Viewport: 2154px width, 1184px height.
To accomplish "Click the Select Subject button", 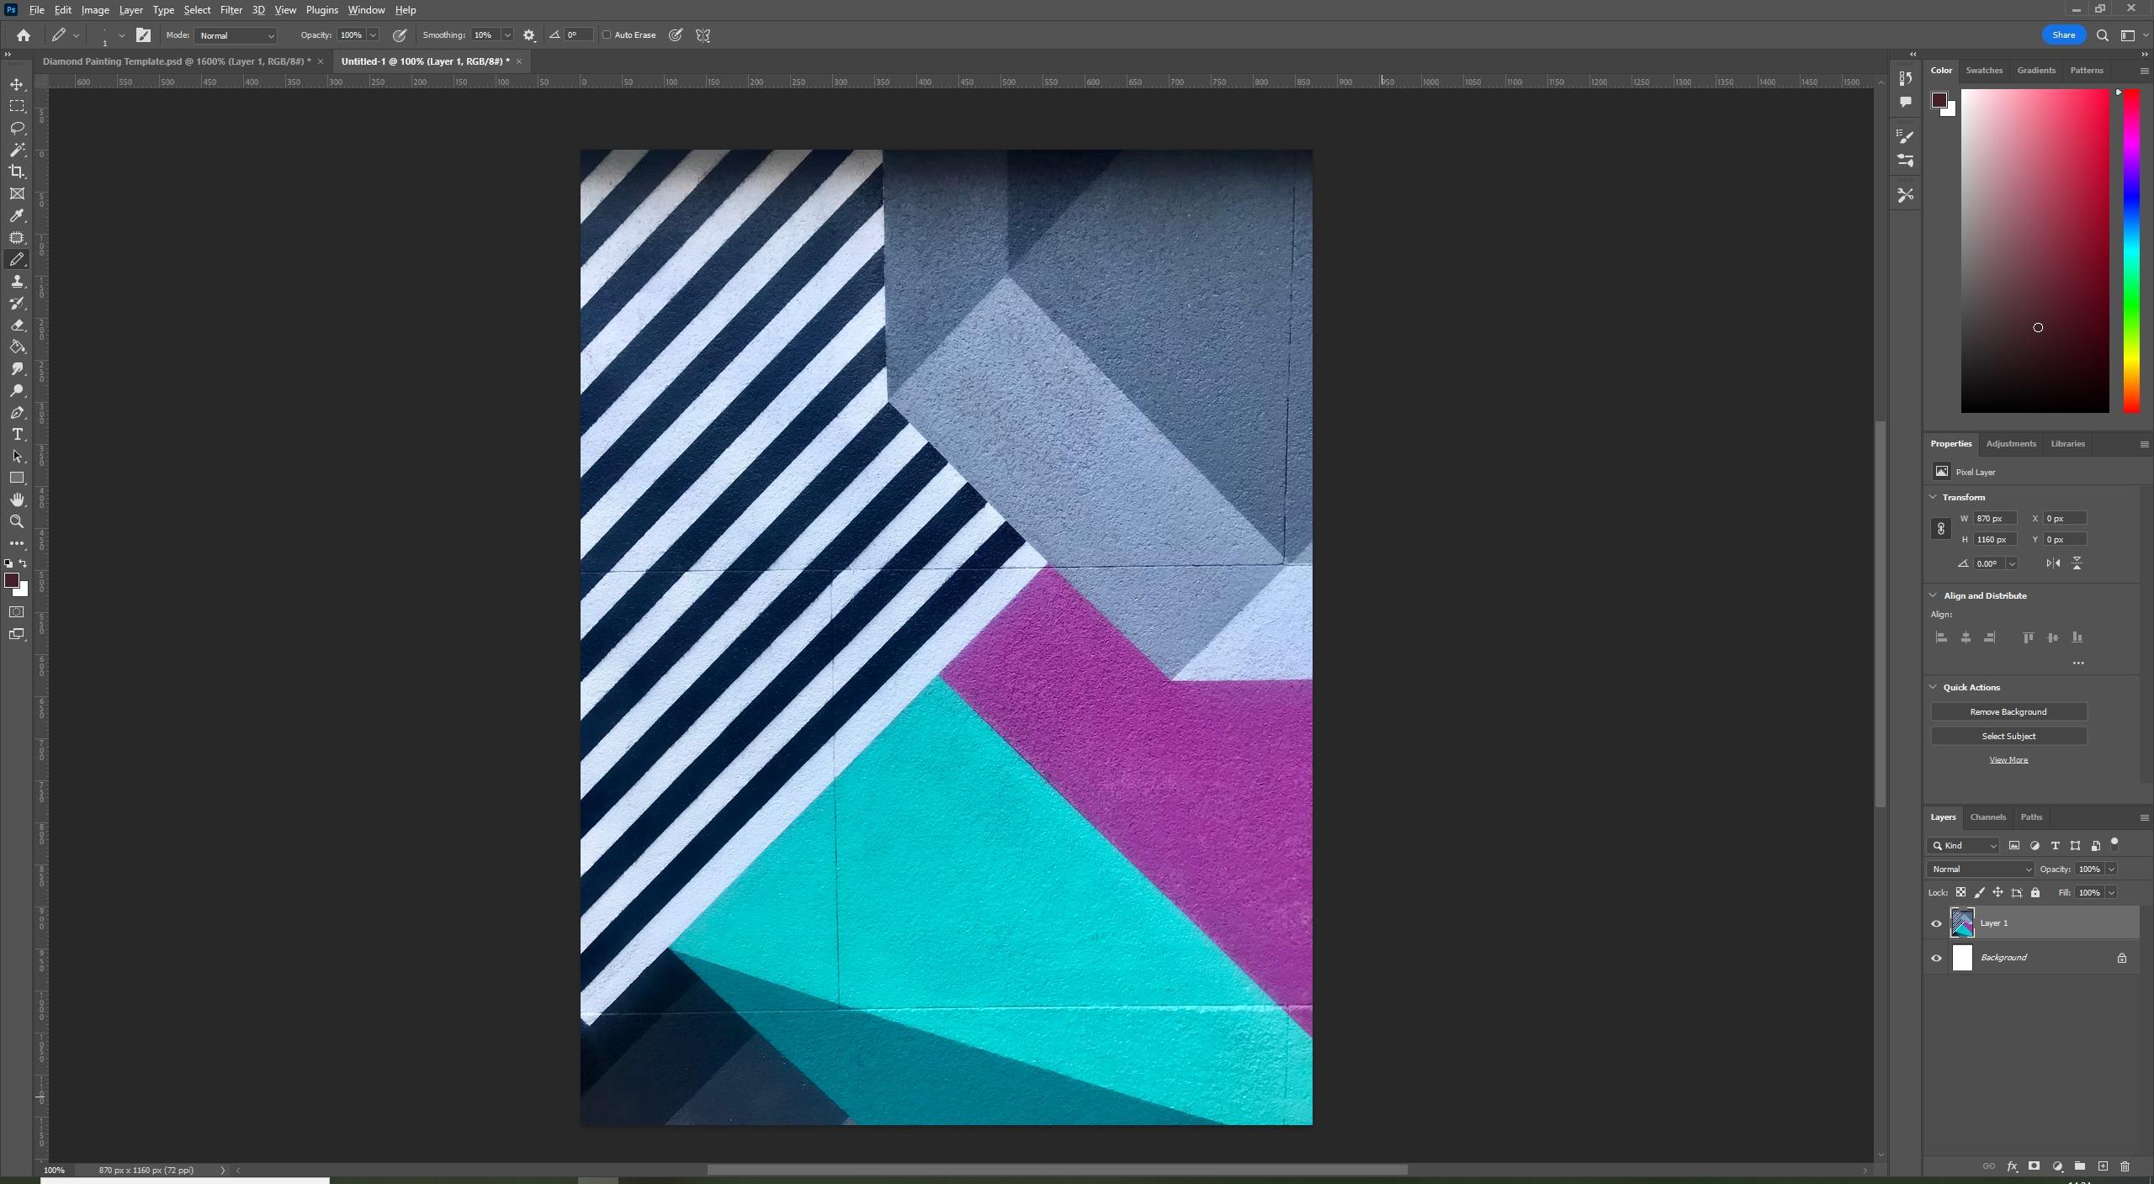I will coord(2008,737).
